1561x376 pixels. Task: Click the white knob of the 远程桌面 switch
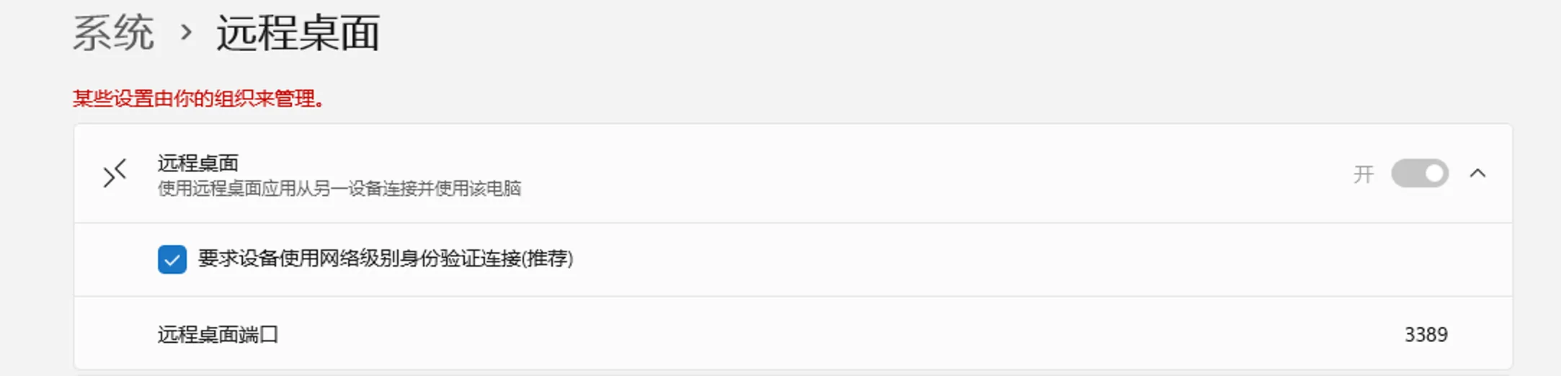tap(1433, 174)
